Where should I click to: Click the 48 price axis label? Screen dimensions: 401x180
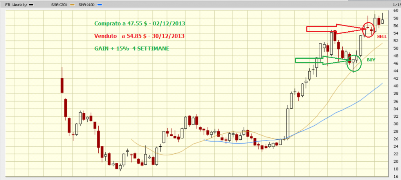[x=396, y=56]
